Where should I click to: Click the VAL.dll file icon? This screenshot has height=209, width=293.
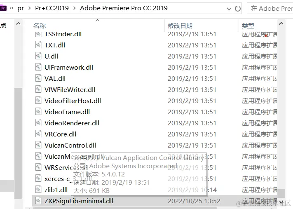pyautogui.click(x=38, y=78)
